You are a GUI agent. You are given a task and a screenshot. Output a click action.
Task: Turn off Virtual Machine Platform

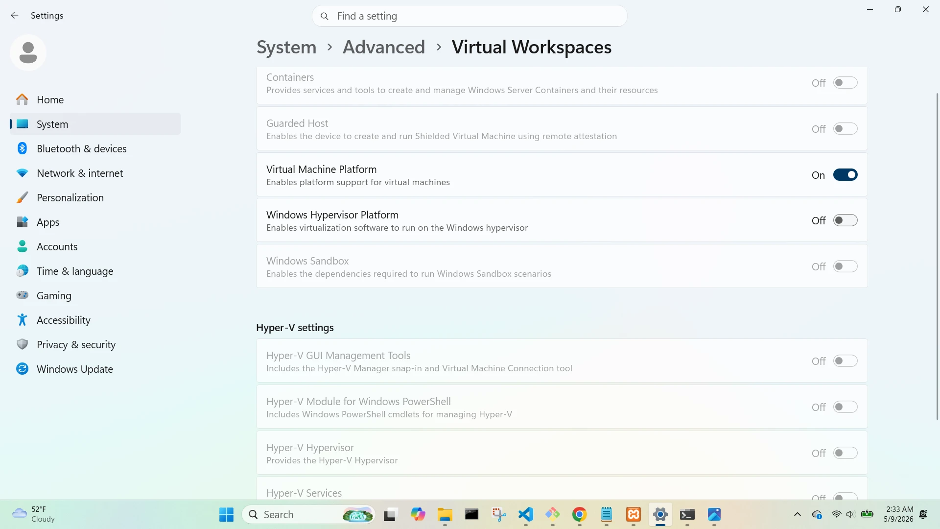[x=846, y=175]
